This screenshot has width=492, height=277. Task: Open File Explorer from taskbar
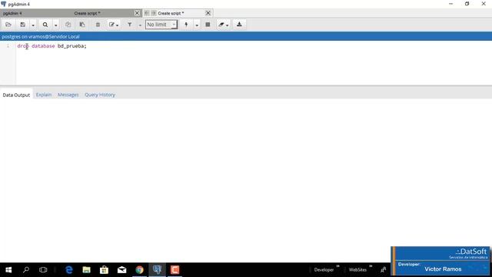tap(87, 270)
